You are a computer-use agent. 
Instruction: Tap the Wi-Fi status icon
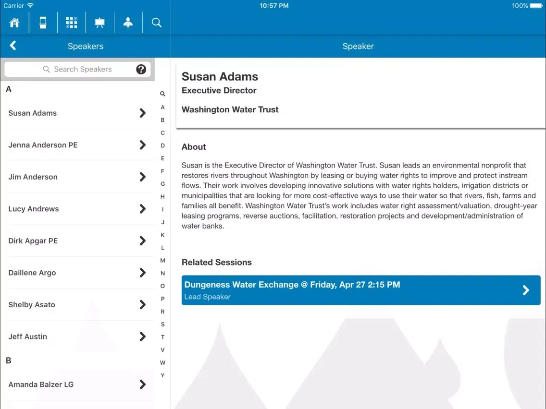(30, 5)
